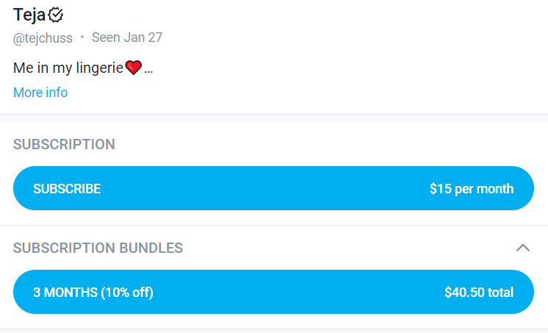Click the red heart emoji in bio

(x=133, y=68)
